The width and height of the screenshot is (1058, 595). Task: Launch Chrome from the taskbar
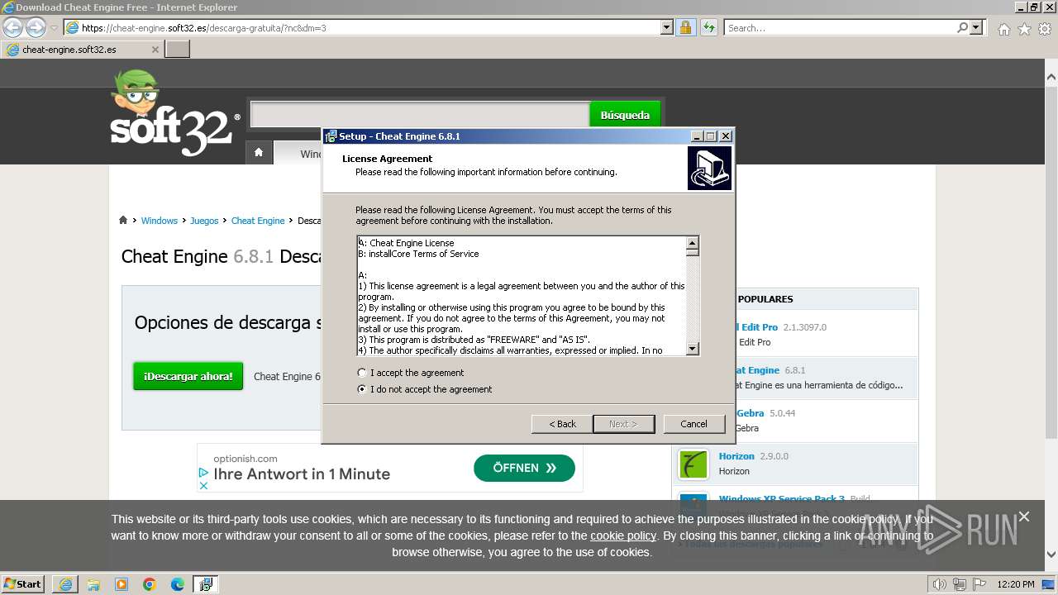coord(150,584)
